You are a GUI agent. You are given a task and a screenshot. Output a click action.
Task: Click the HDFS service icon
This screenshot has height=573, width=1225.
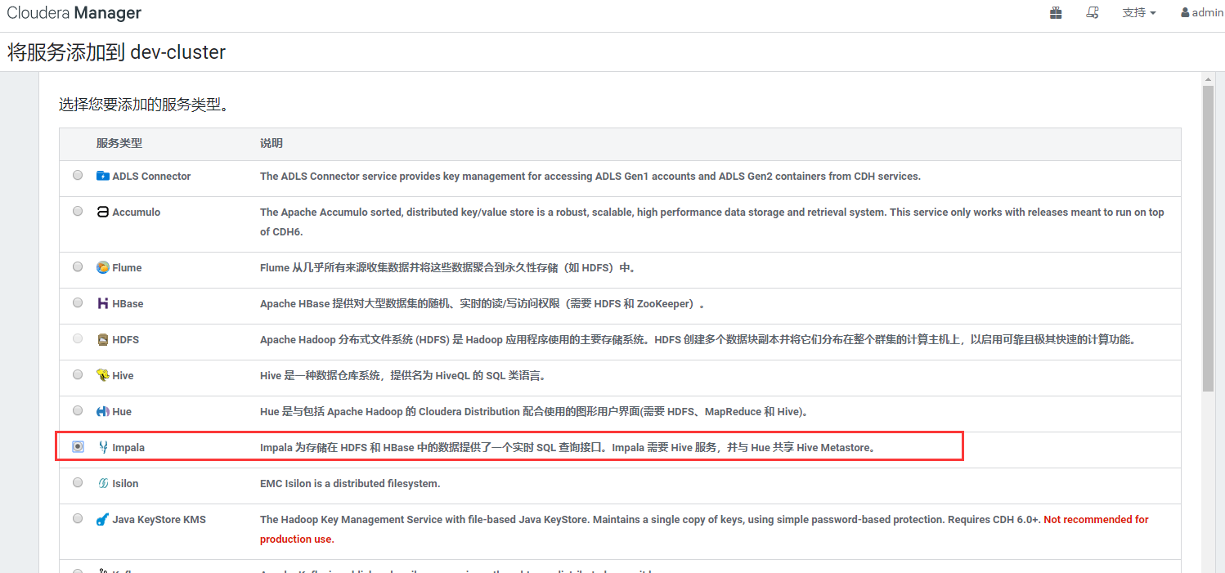pos(102,339)
